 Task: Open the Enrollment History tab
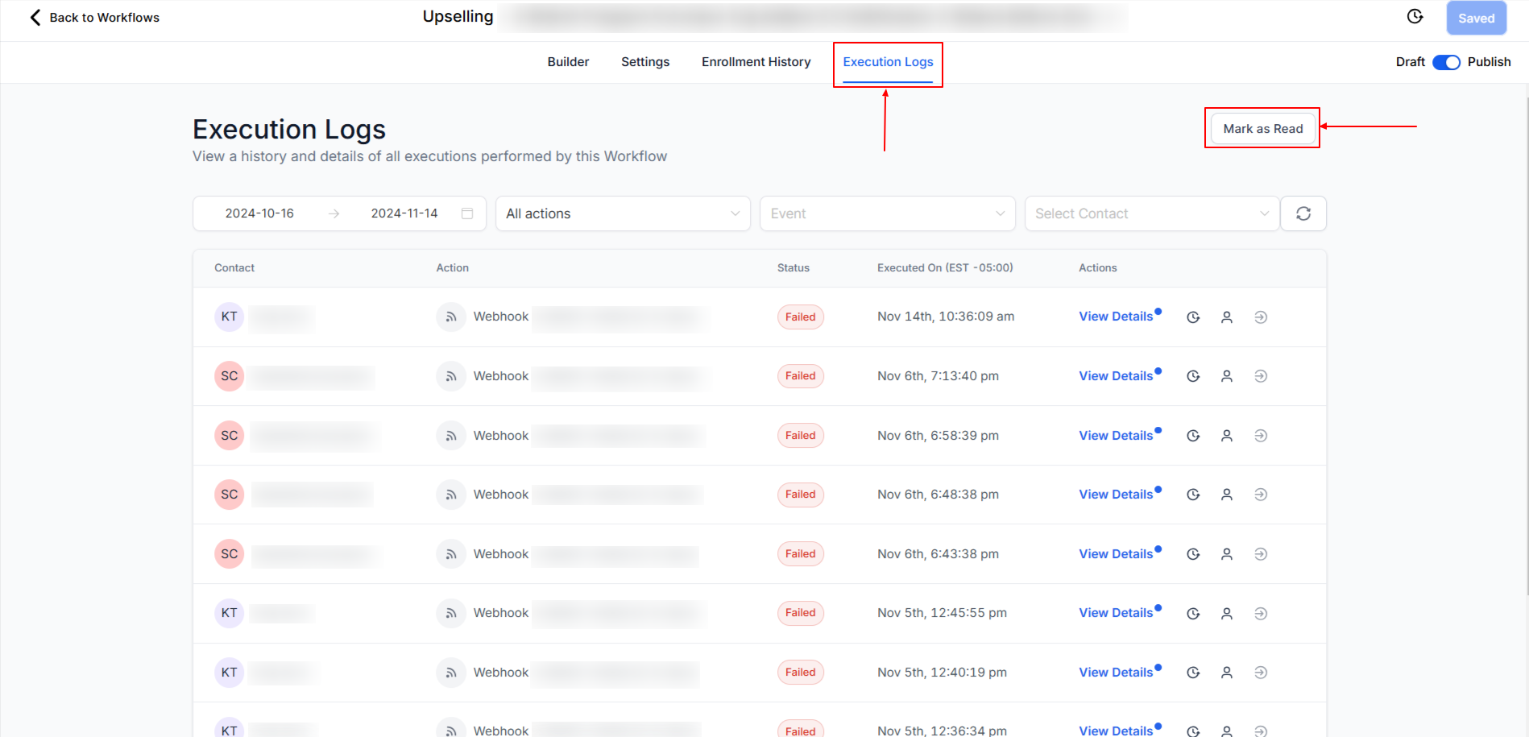[x=756, y=62]
